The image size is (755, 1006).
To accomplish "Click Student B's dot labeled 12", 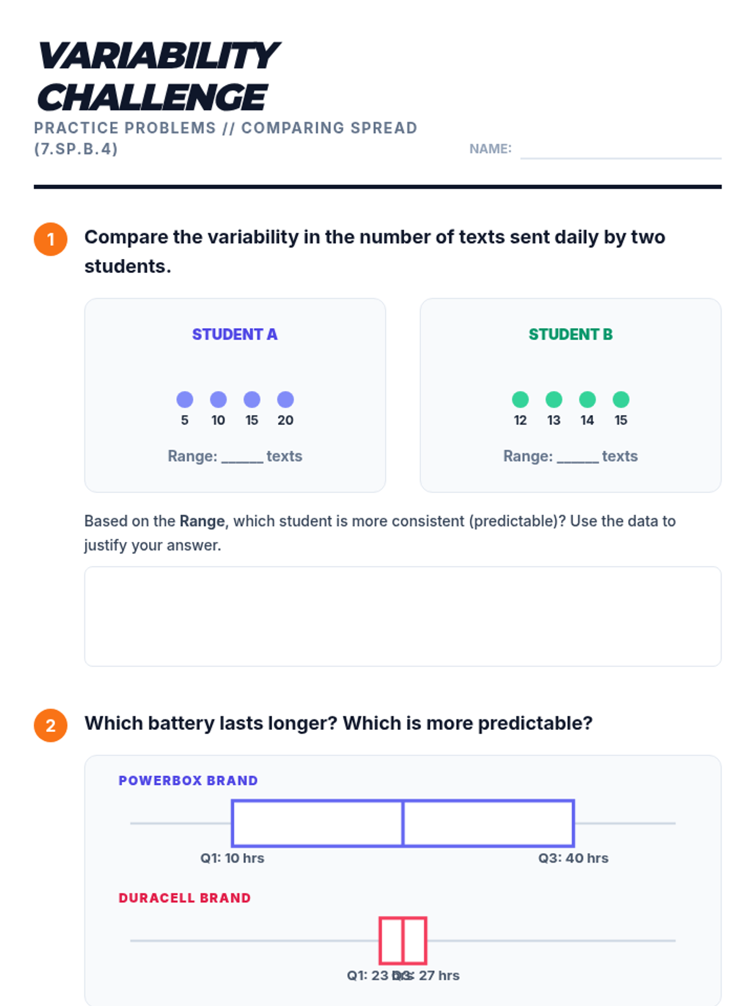I will [x=520, y=399].
